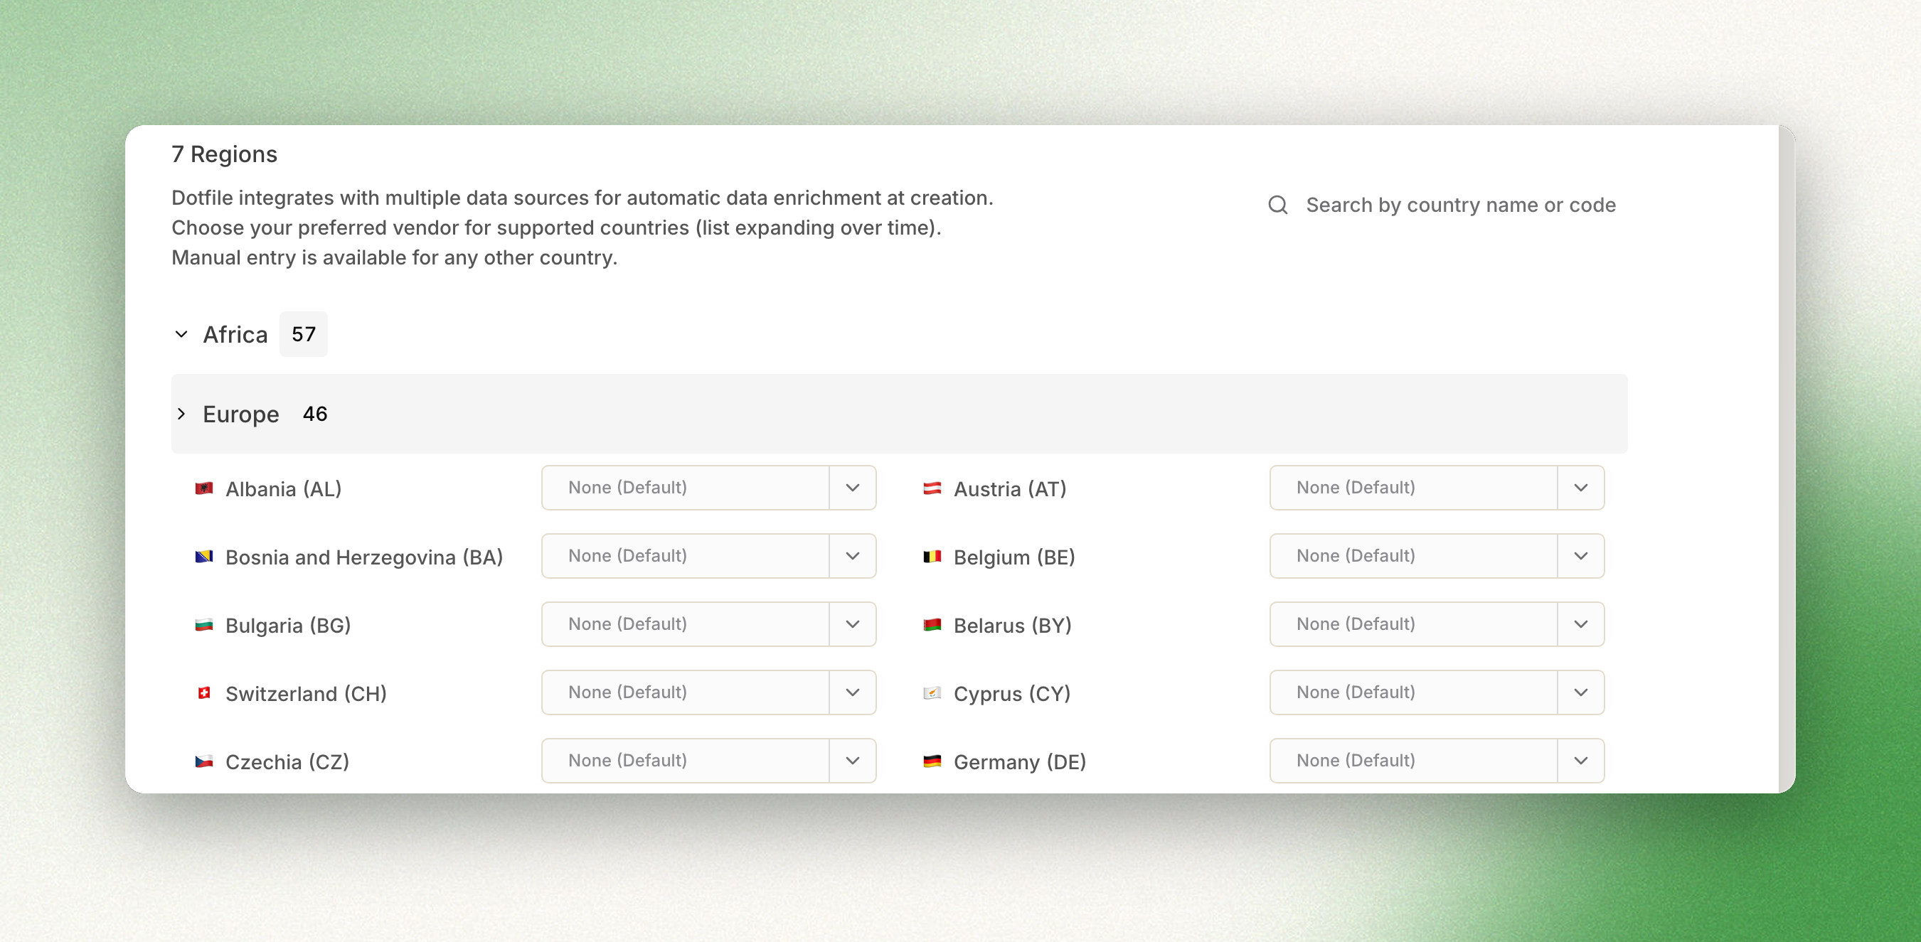Click the Africa region heading
Viewport: 1921px width, 942px height.
(x=235, y=335)
